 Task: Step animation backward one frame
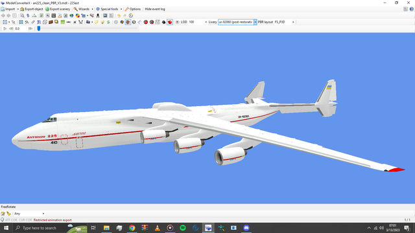tap(11, 28)
